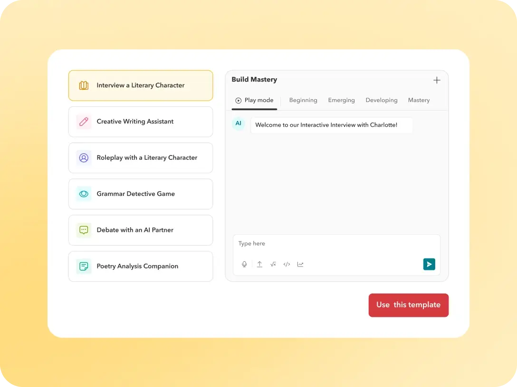The image size is (517, 387).
Task: Switch to the Developing tab
Action: tap(381, 100)
